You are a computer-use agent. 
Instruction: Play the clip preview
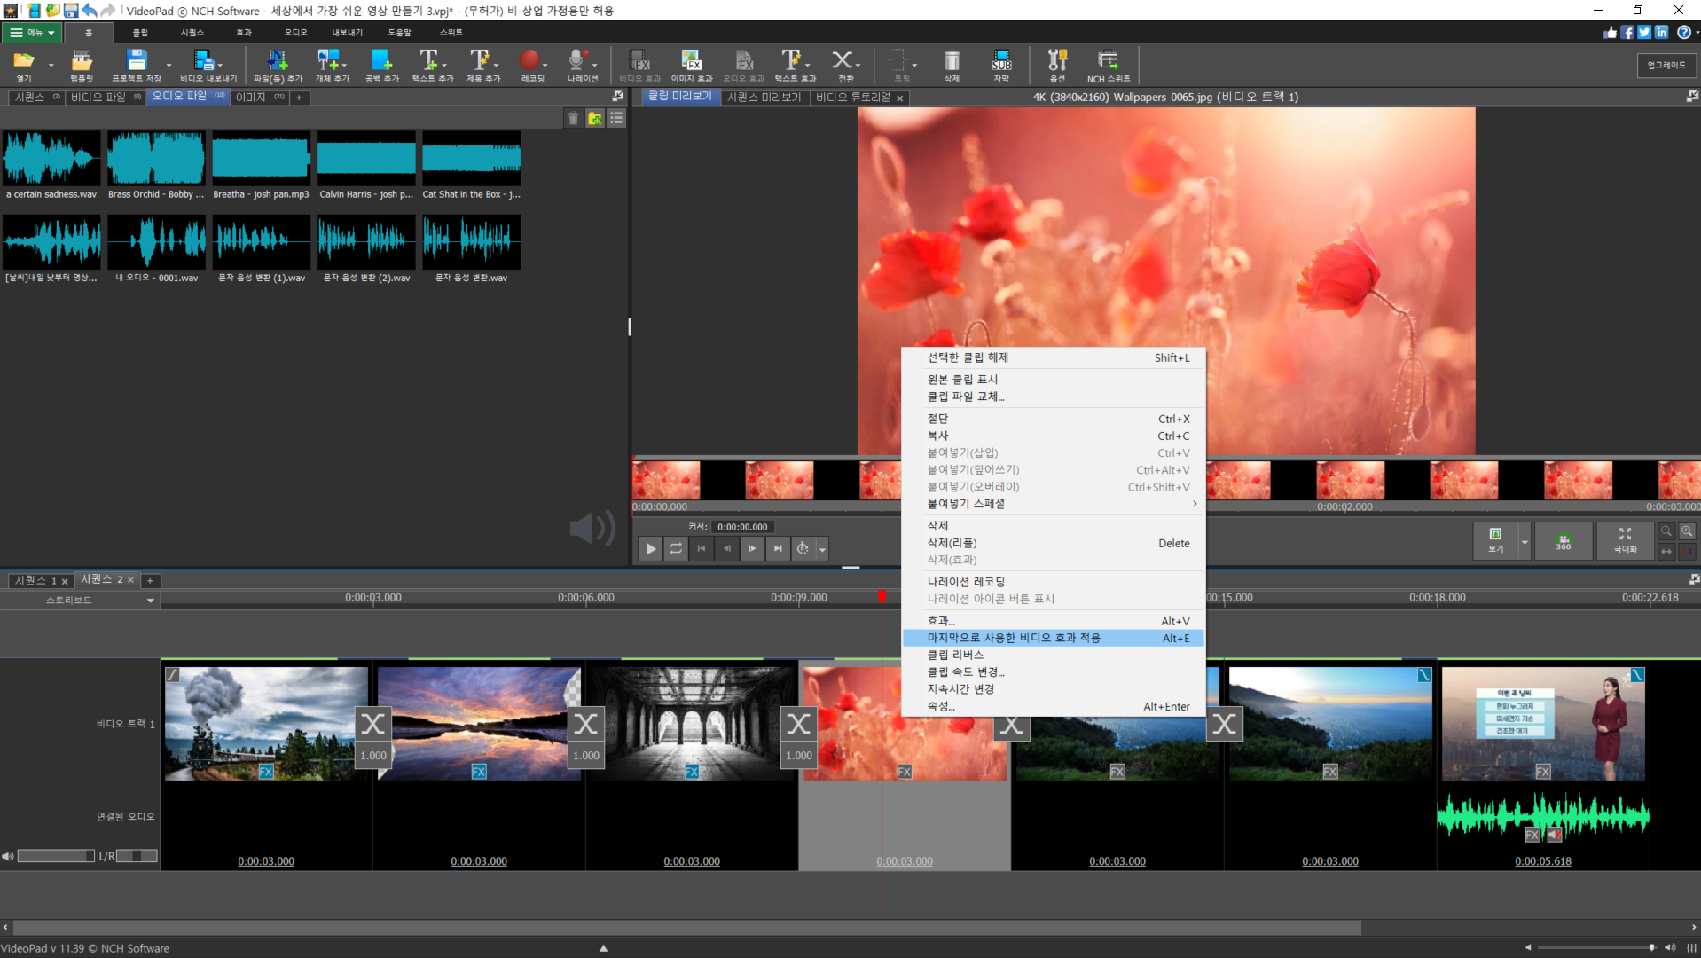click(x=650, y=549)
